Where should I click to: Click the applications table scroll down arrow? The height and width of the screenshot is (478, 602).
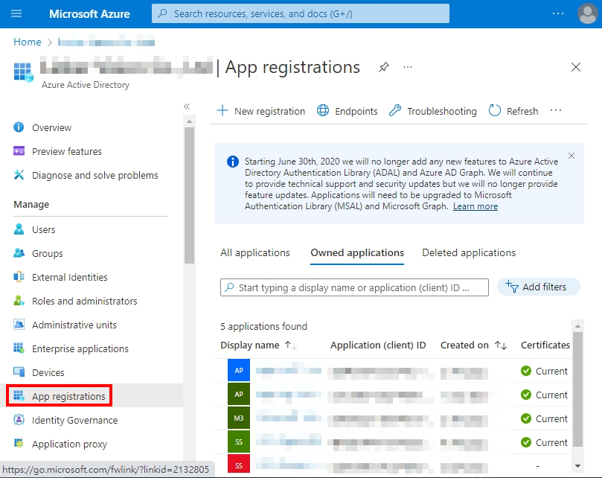pyautogui.click(x=577, y=466)
